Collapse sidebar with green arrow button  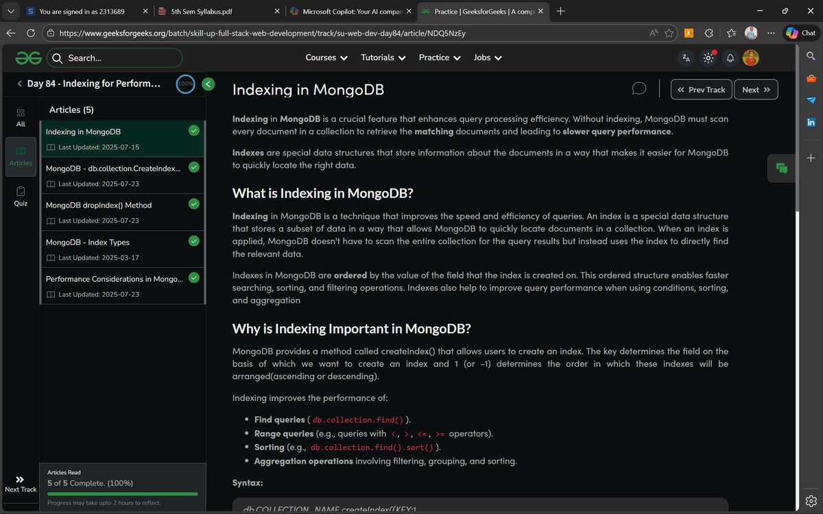208,84
